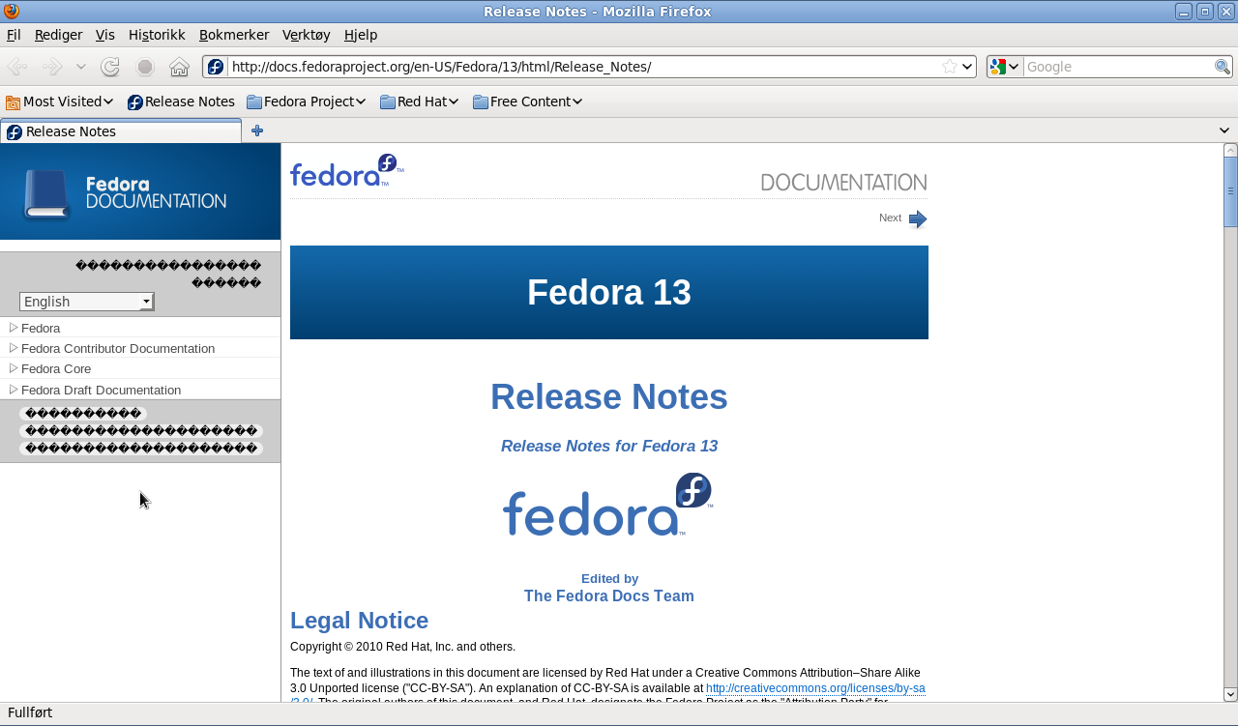Click the fedora logo at page top

point(346,170)
